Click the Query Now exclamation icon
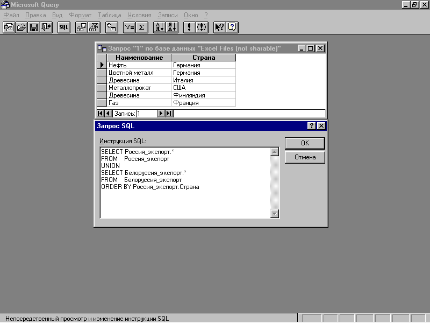430x323 pixels. point(189,27)
